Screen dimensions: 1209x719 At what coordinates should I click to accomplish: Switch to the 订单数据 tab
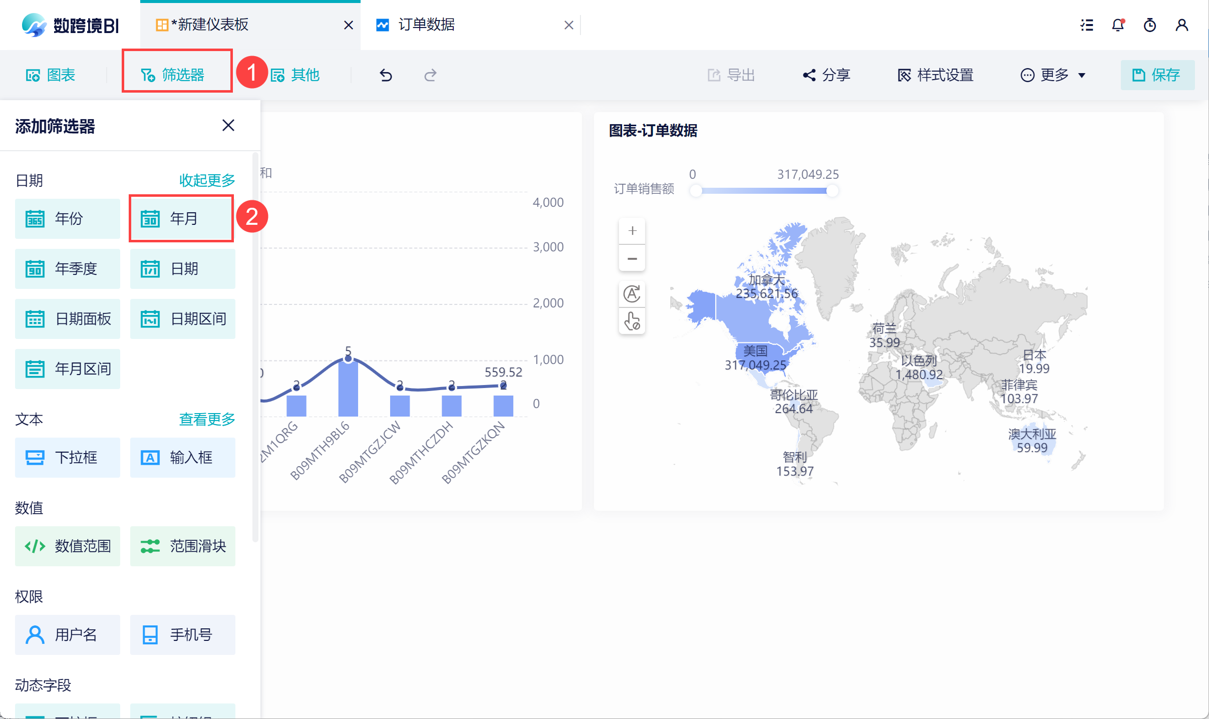pyautogui.click(x=426, y=25)
